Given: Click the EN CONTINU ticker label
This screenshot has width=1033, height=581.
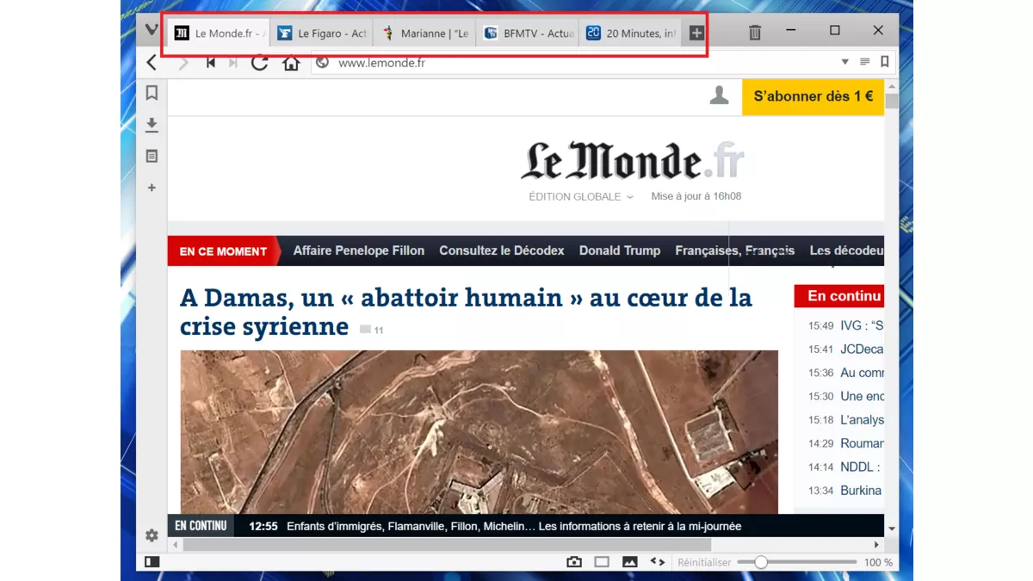Looking at the screenshot, I should click(x=201, y=526).
